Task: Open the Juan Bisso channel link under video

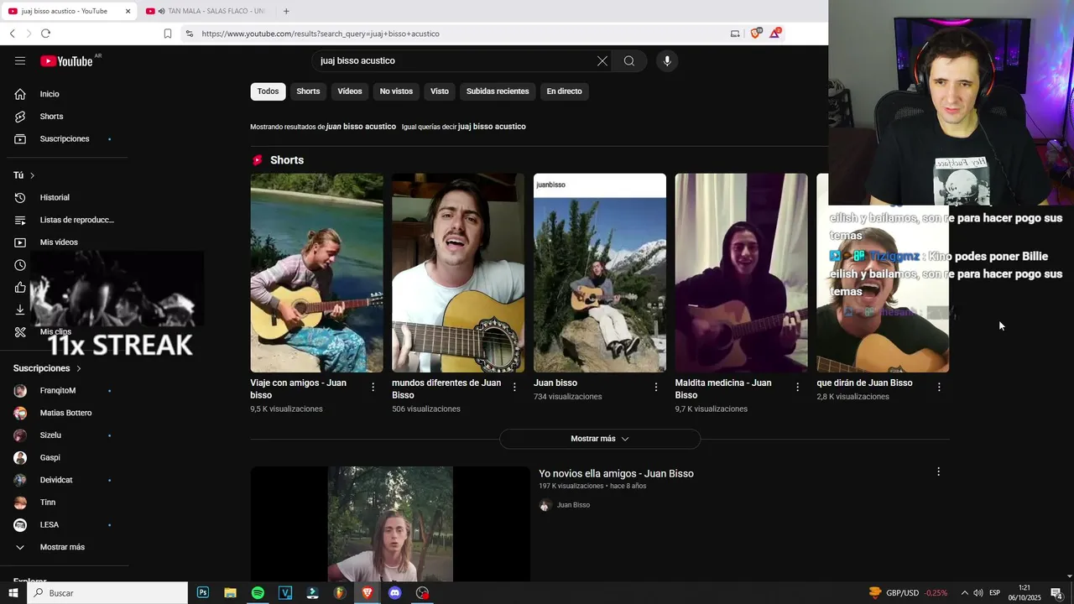Action: tap(573, 505)
